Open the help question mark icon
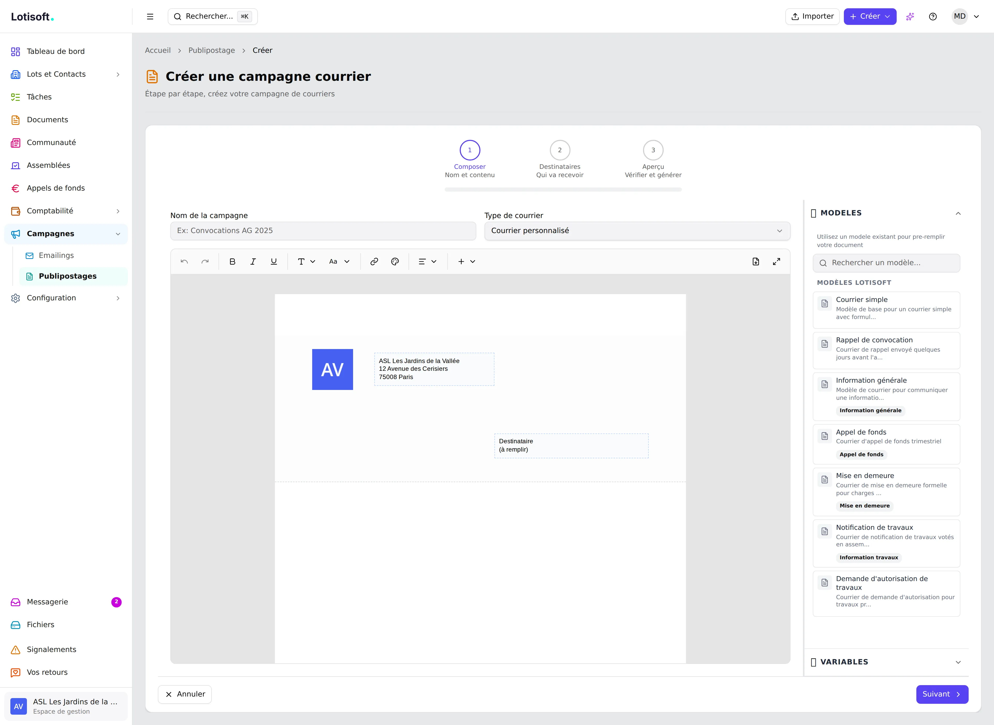Viewport: 994px width, 725px height. (x=933, y=17)
